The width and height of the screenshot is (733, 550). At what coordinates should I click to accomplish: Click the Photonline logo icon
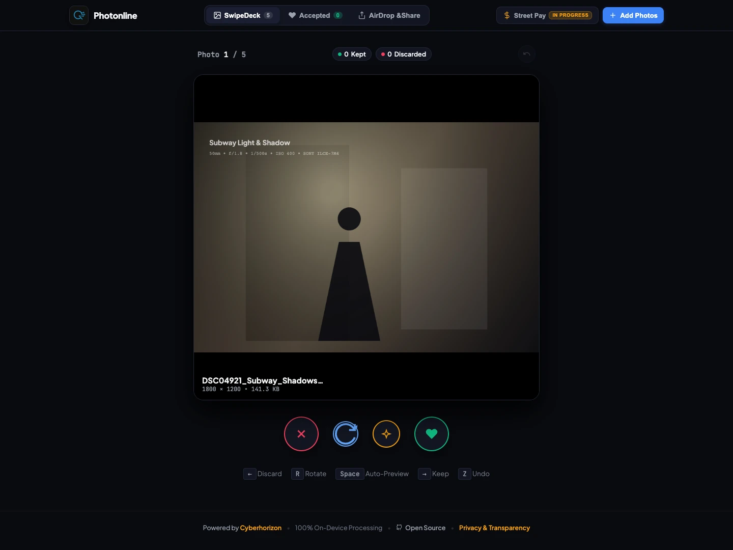pyautogui.click(x=79, y=15)
